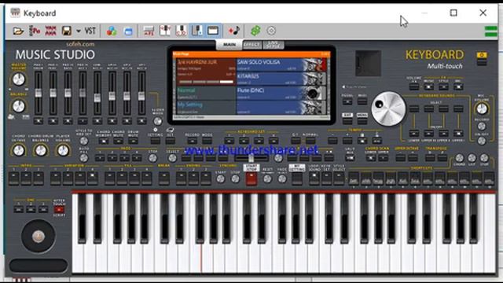Click the green refresh arrows toolbar icon
Image resolution: width=503 pixels, height=283 pixels.
[255, 31]
